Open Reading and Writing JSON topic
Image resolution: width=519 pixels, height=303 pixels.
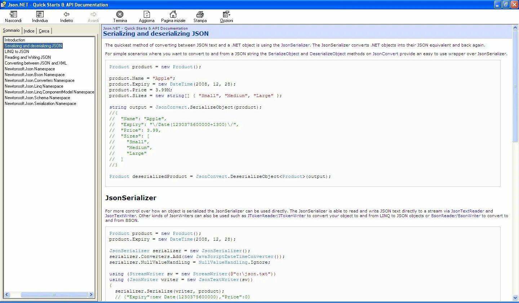(28, 57)
